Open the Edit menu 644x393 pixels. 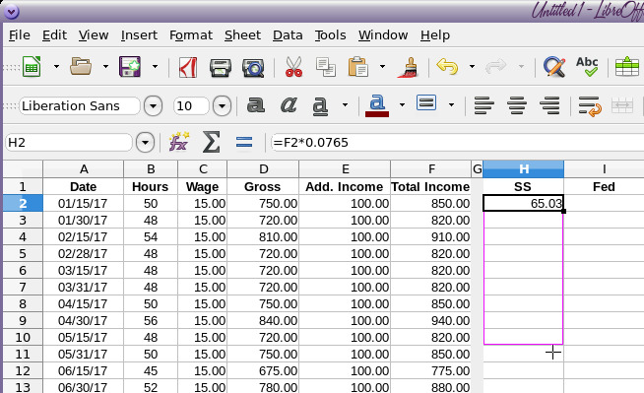(54, 35)
